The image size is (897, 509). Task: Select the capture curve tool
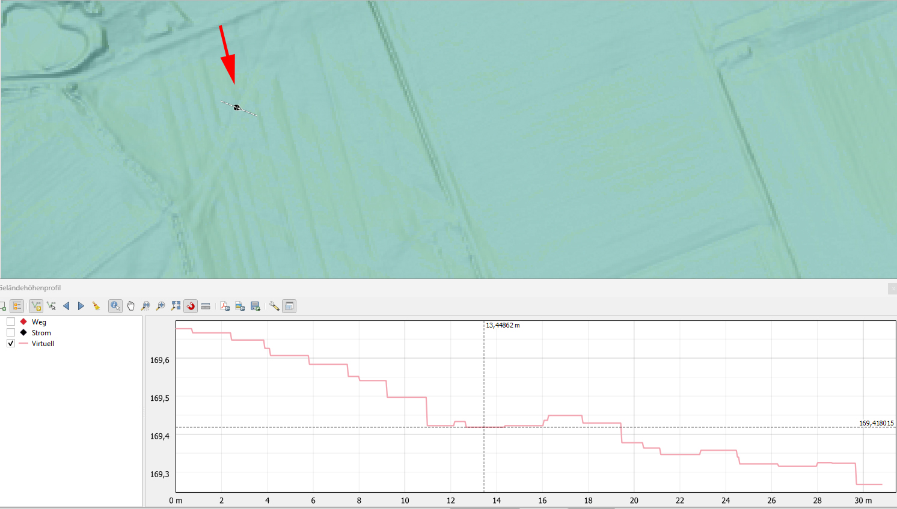coord(36,306)
